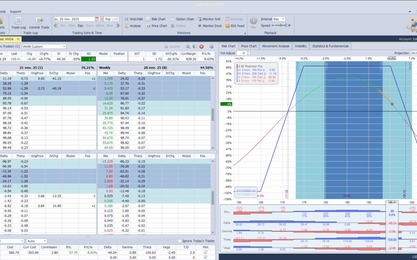This screenshot has height=260, width=417.
Task: Adjust the playback Speed slider
Action: 281,25
